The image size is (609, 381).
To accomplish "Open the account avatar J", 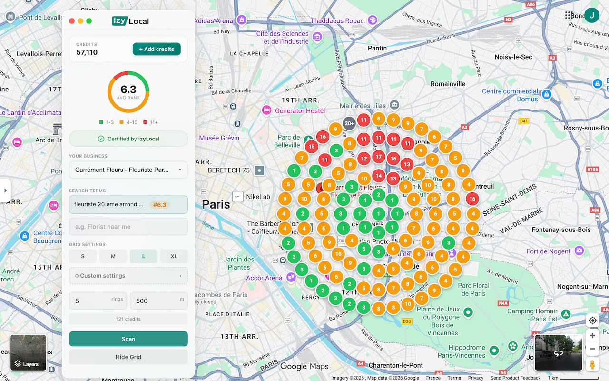I will (592, 16).
